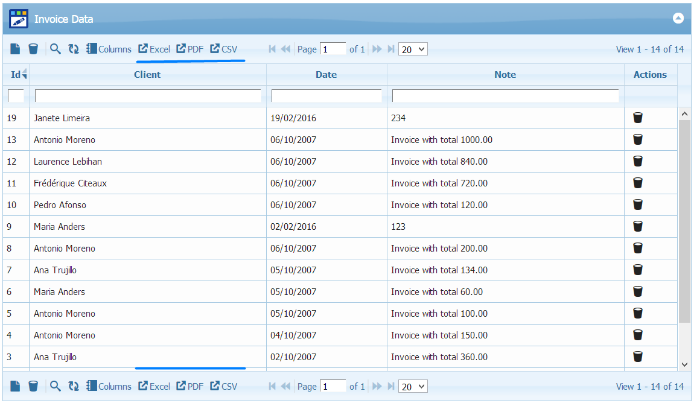Image resolution: width=694 pixels, height=406 pixels.
Task: Export to CSV from bottom toolbar
Action: click(224, 387)
